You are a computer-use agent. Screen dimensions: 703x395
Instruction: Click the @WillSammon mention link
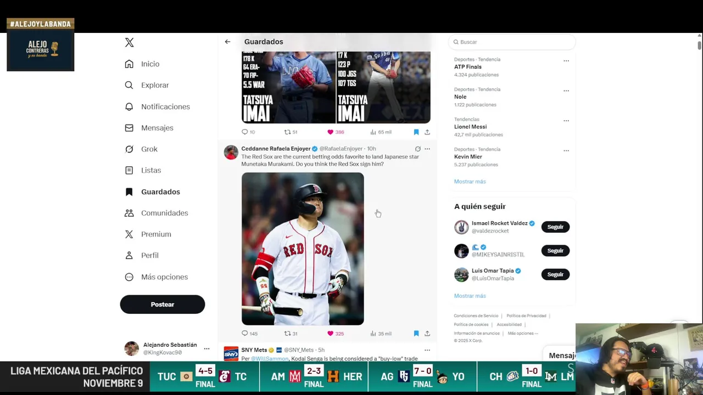tap(270, 358)
